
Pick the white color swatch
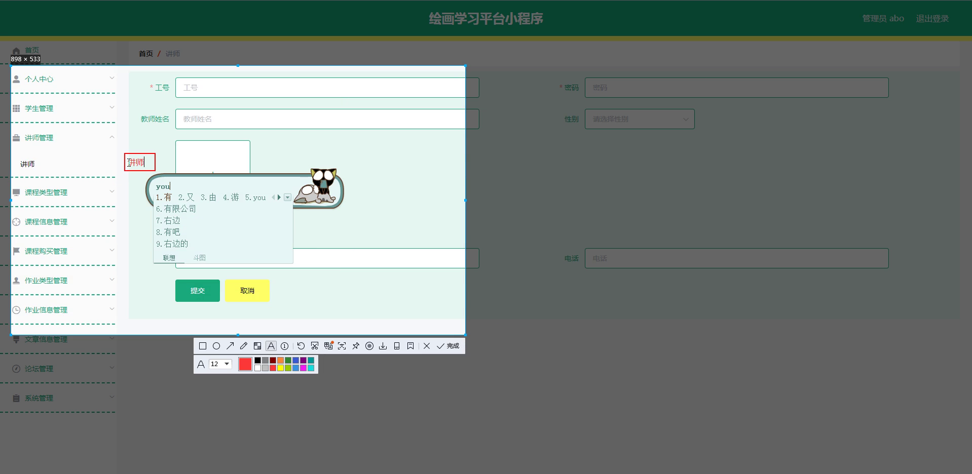[257, 368]
